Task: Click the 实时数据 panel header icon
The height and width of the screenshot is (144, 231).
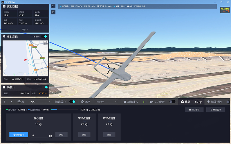Action: click(4, 6)
